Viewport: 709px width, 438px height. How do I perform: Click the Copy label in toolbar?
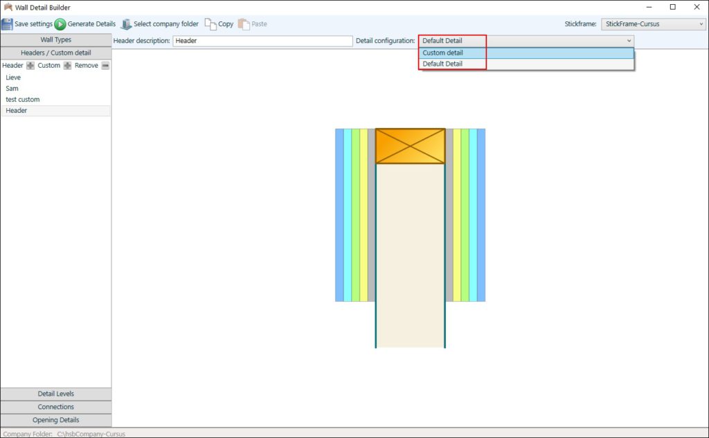pyautogui.click(x=226, y=24)
